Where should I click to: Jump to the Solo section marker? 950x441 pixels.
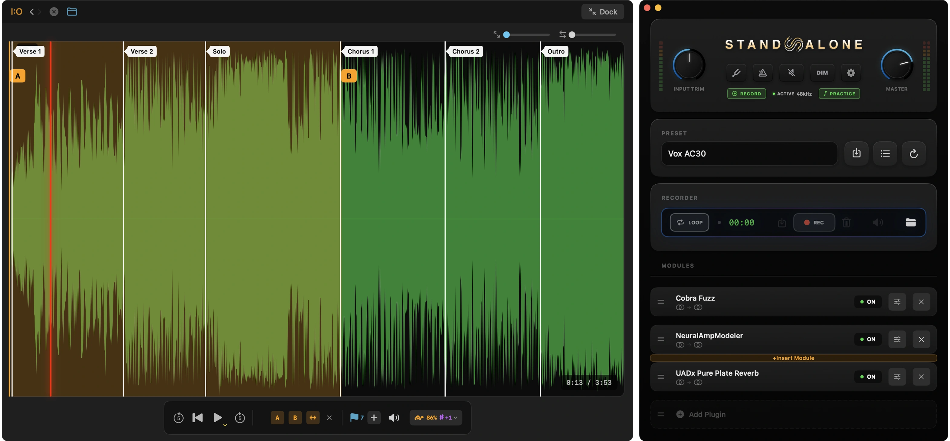pyautogui.click(x=219, y=51)
